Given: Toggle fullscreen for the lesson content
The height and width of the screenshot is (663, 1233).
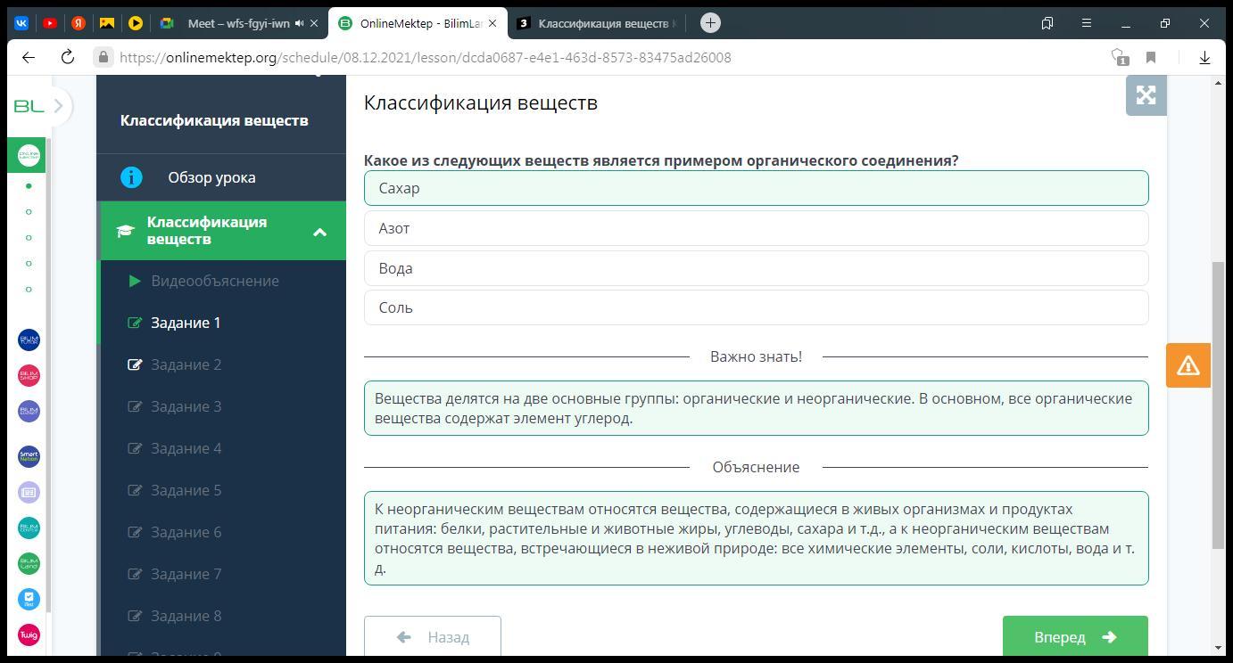Looking at the screenshot, I should [x=1146, y=95].
